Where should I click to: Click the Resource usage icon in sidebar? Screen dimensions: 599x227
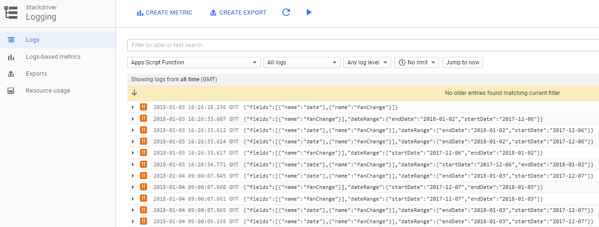click(11, 91)
